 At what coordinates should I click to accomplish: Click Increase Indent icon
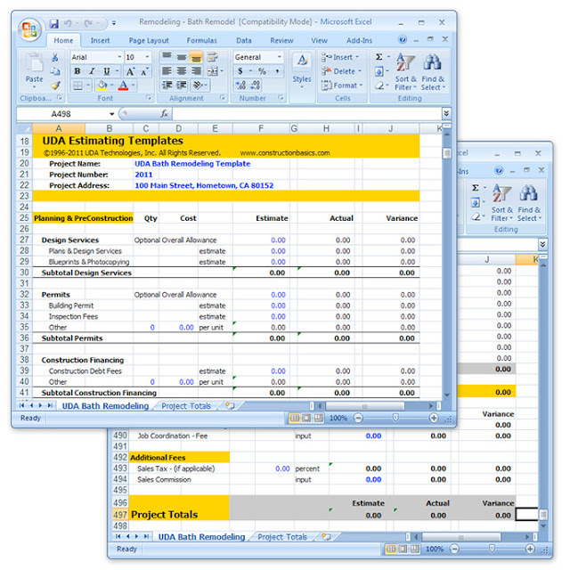point(182,85)
